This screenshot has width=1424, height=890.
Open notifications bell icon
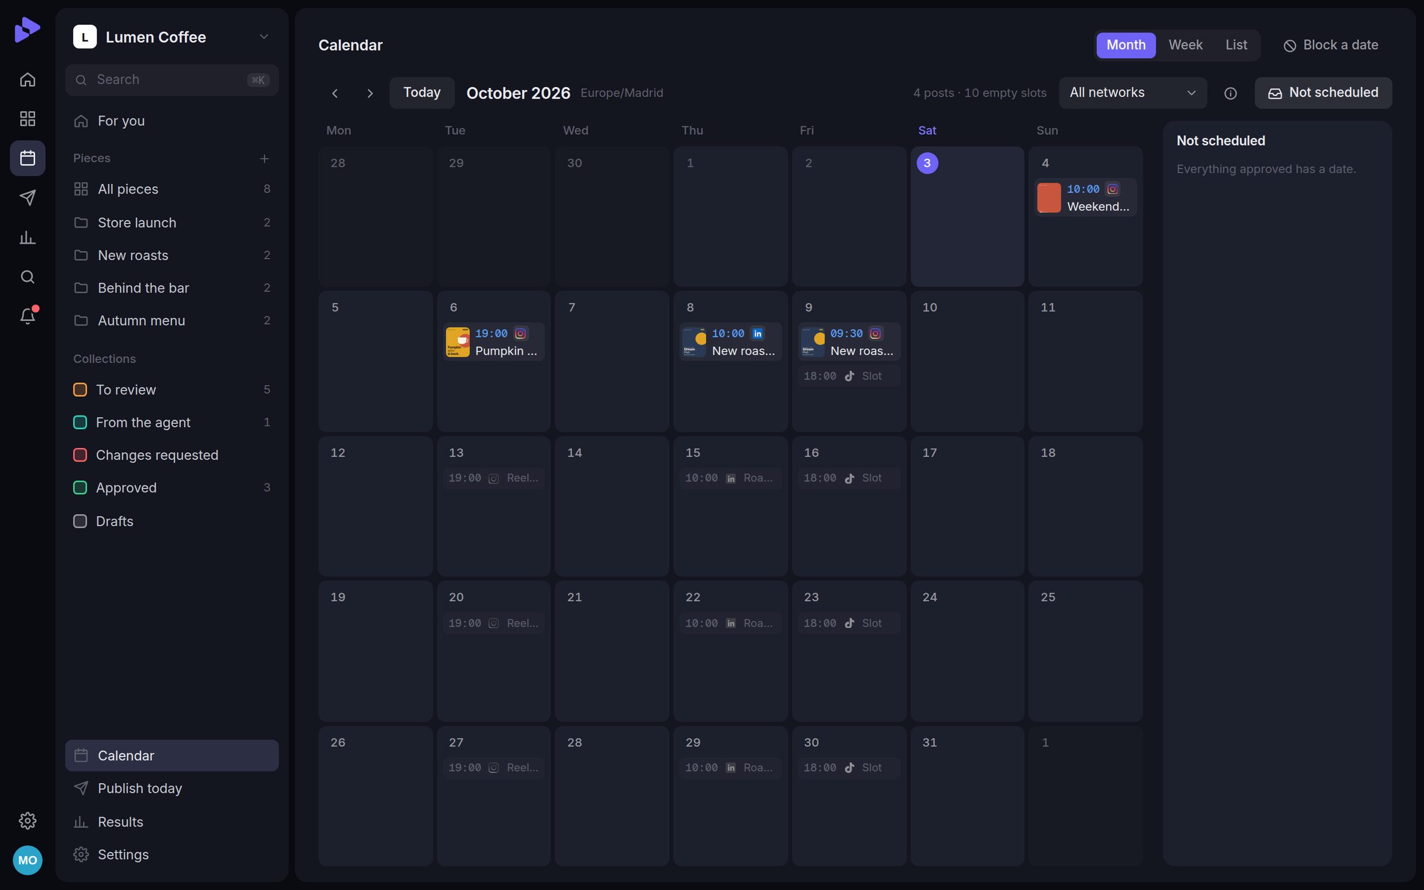point(27,316)
